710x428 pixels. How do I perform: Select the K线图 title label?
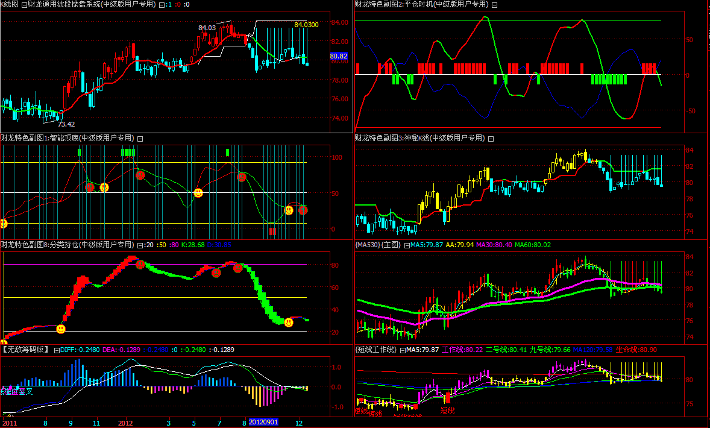click(x=9, y=4)
